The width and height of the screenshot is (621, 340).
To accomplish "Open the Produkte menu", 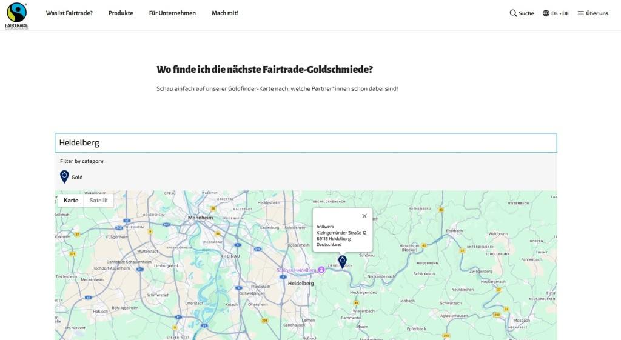I will point(121,13).
